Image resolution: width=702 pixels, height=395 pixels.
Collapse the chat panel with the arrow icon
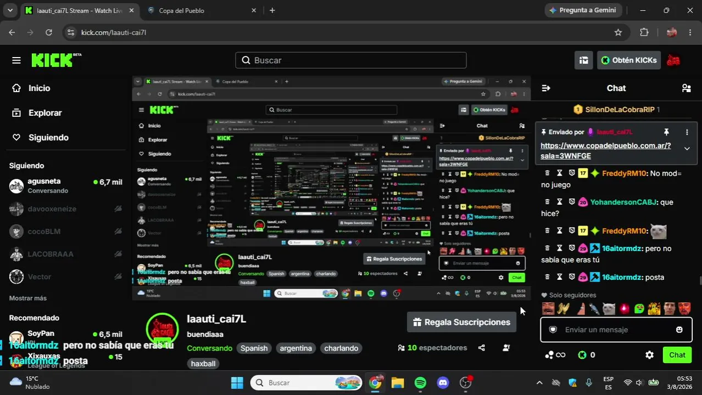coord(546,88)
